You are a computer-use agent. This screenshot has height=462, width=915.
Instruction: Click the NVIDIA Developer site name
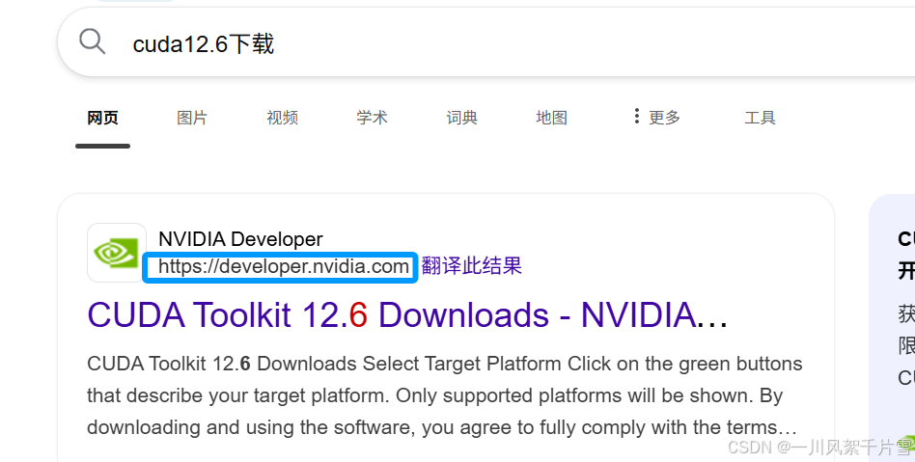[x=240, y=239]
